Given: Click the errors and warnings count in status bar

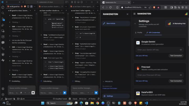Looking at the screenshot, I should [21, 99].
